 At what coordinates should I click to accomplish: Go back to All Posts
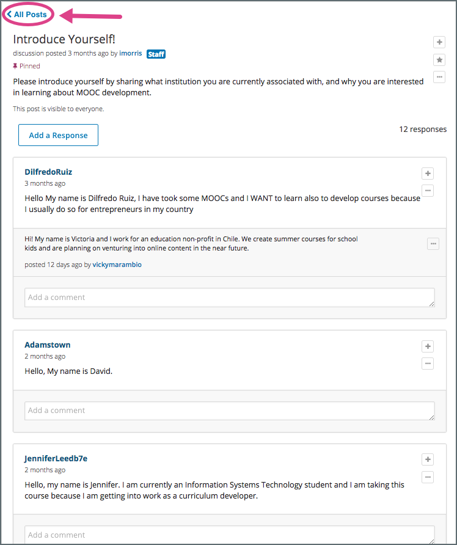[27, 14]
